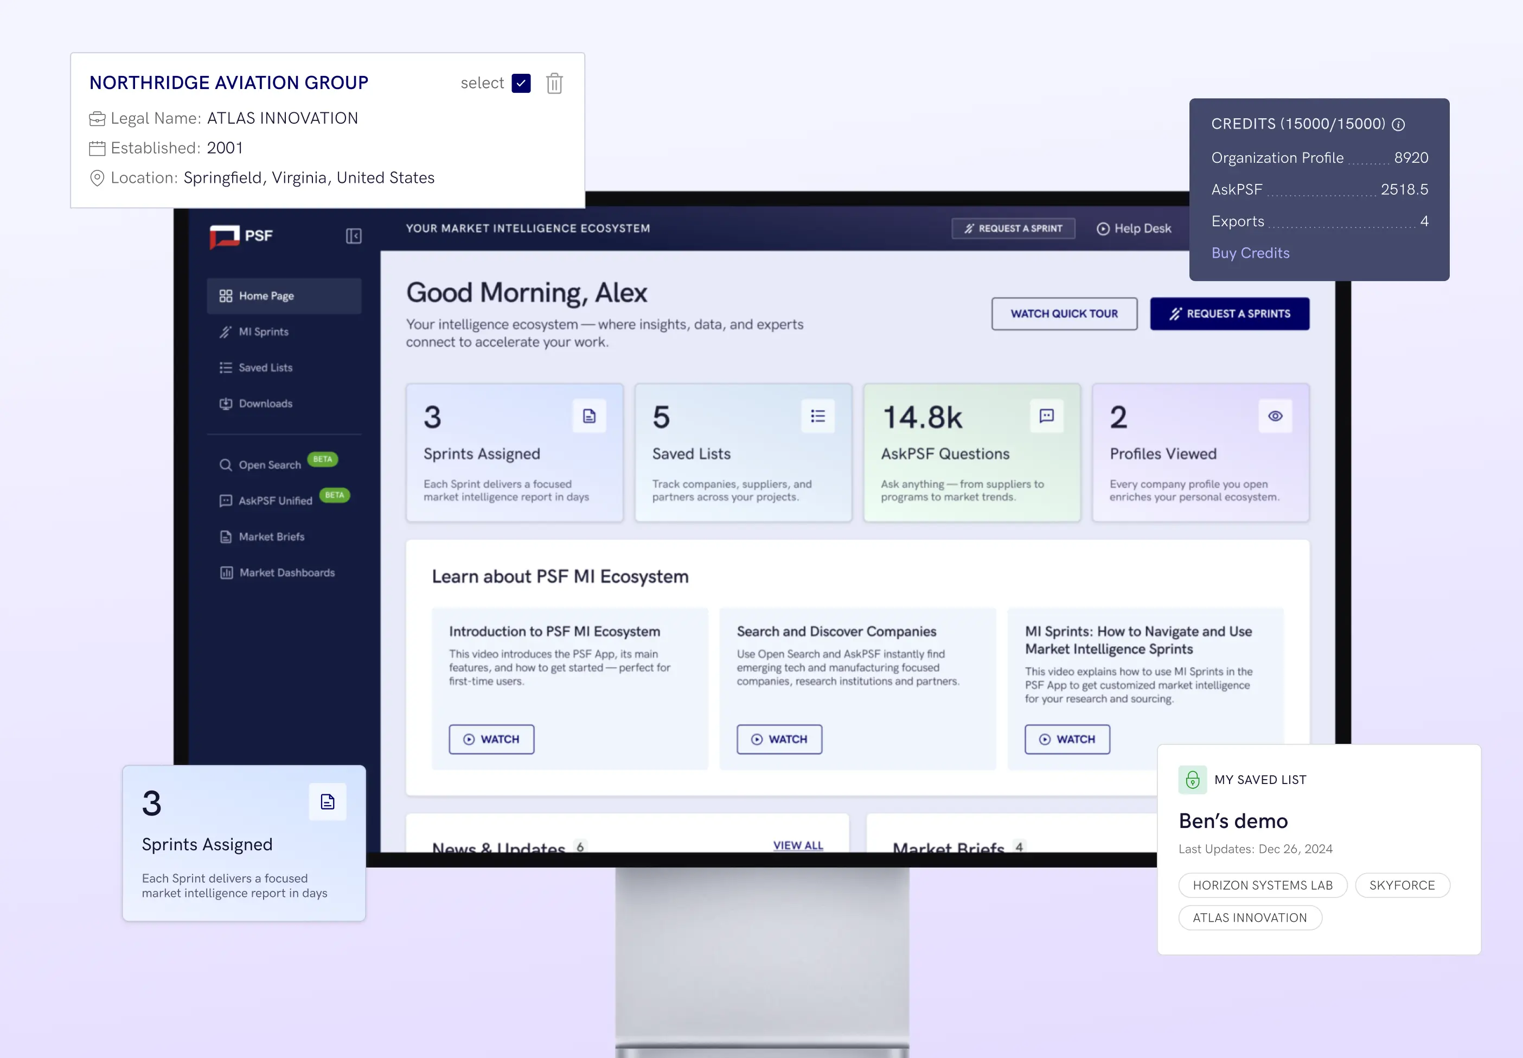Click the Downloads sidebar icon
The height and width of the screenshot is (1058, 1523).
coord(226,404)
